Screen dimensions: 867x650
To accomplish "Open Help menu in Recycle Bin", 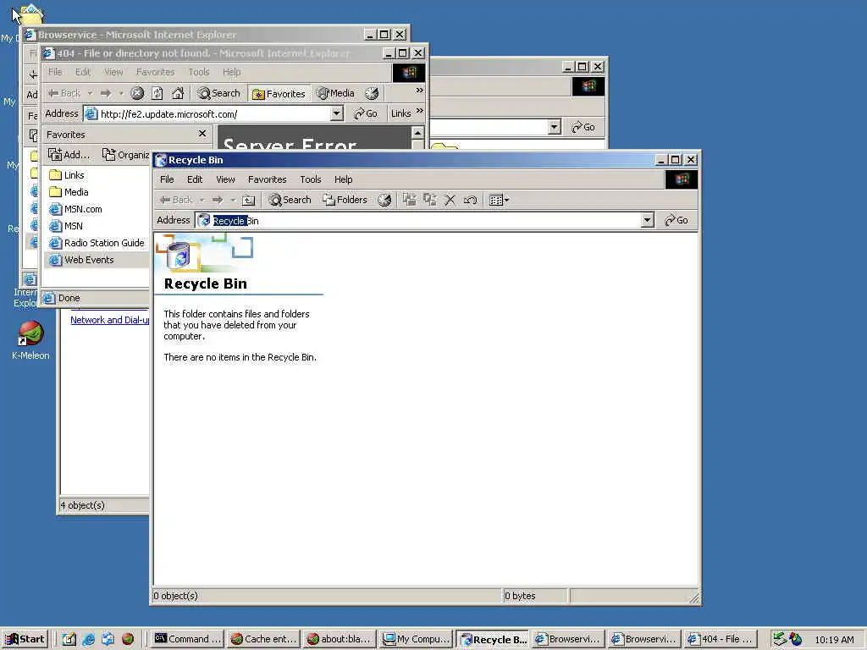I will pyautogui.click(x=343, y=179).
